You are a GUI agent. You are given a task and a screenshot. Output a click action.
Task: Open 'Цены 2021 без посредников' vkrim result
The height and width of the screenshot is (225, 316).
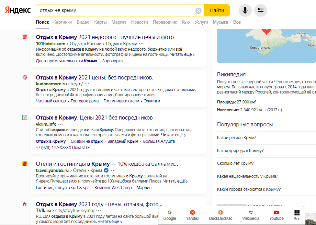94,117
